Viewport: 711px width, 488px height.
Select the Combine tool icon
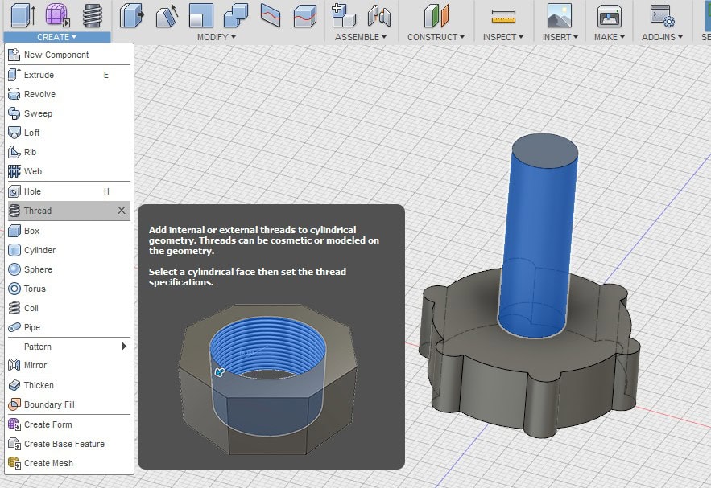click(x=236, y=15)
